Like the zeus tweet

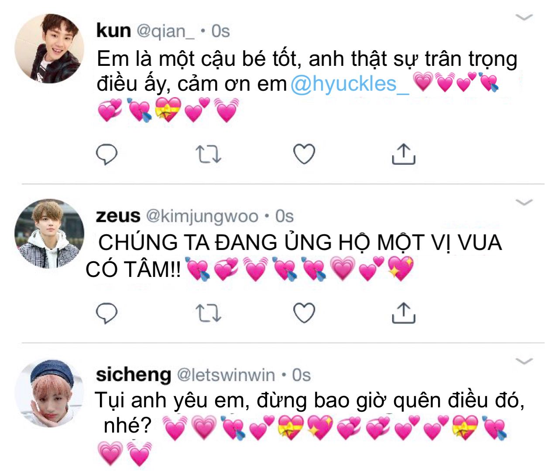tap(304, 313)
